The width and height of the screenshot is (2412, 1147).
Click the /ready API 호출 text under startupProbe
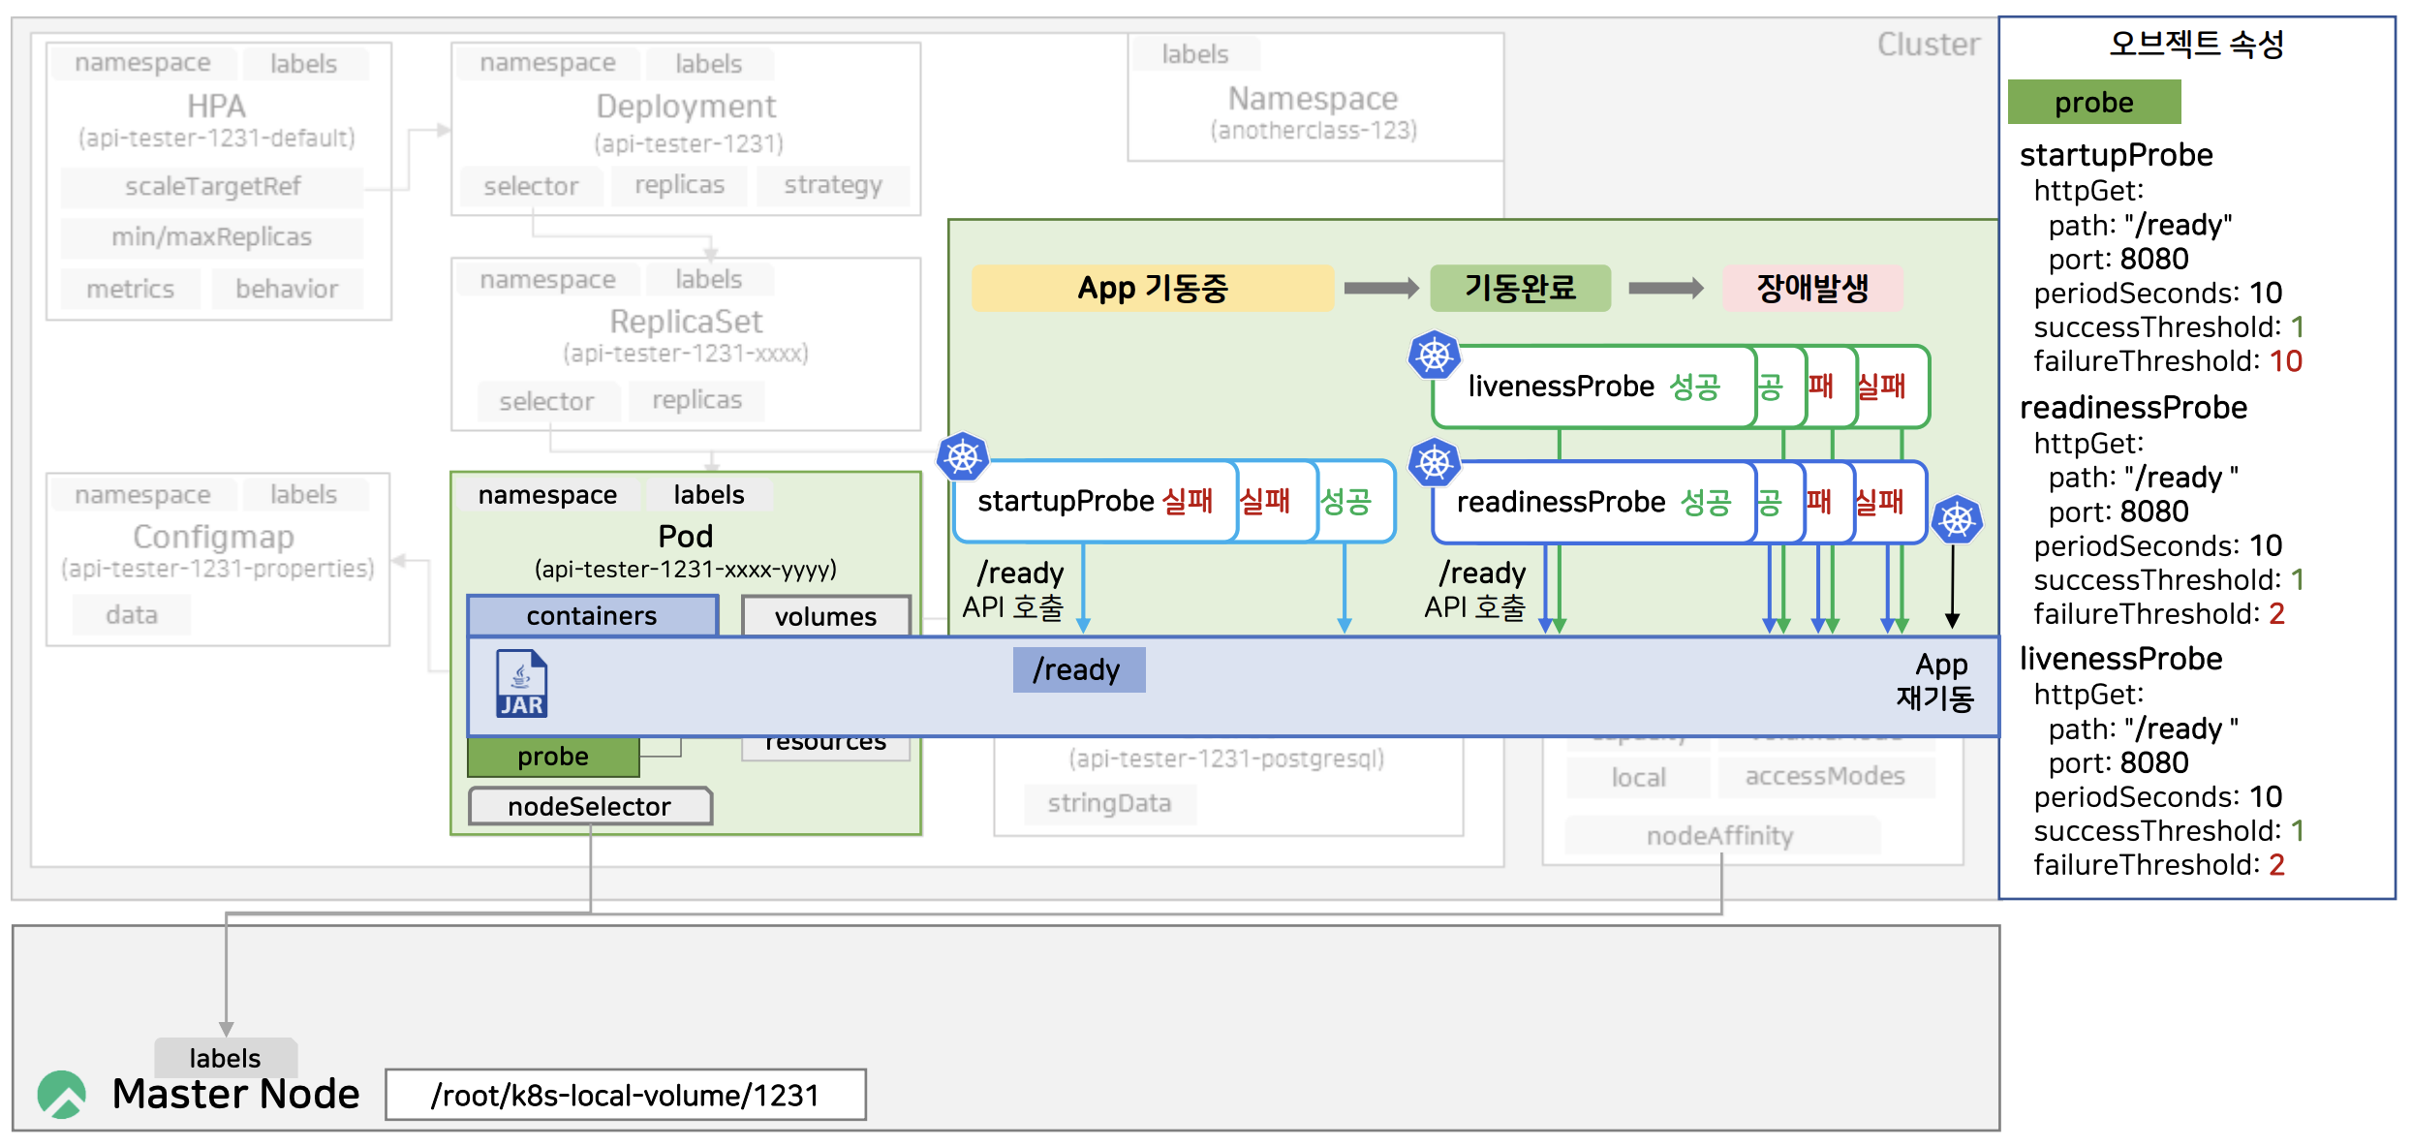(1013, 590)
